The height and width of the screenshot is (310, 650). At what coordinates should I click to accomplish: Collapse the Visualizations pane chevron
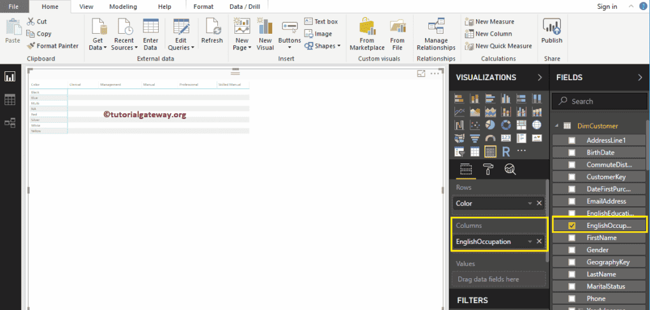pyautogui.click(x=540, y=78)
